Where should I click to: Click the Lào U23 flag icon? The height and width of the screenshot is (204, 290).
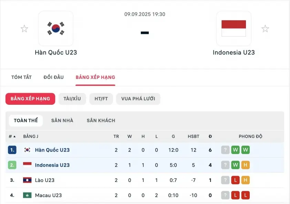[x=27, y=180]
